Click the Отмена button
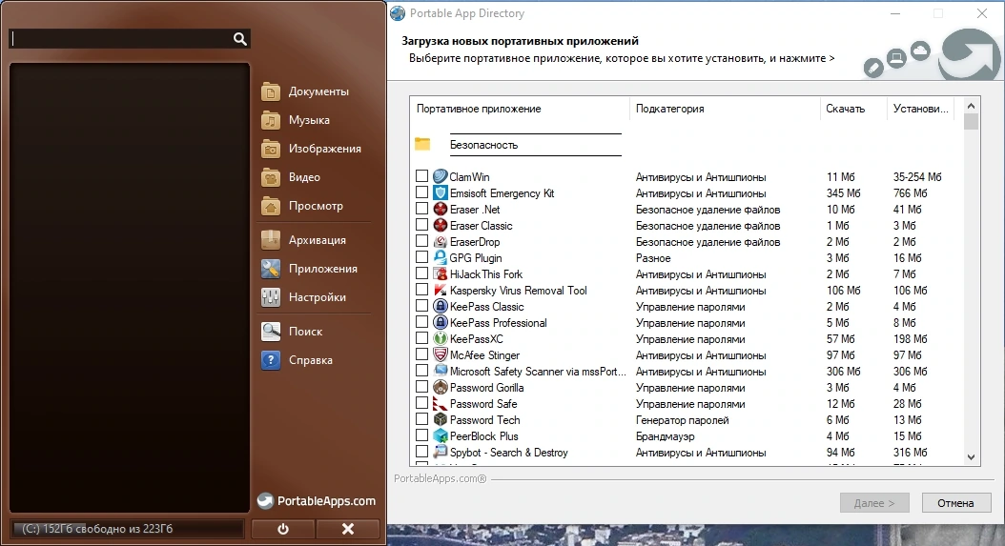Screen dimensions: 1005x546 [955, 503]
